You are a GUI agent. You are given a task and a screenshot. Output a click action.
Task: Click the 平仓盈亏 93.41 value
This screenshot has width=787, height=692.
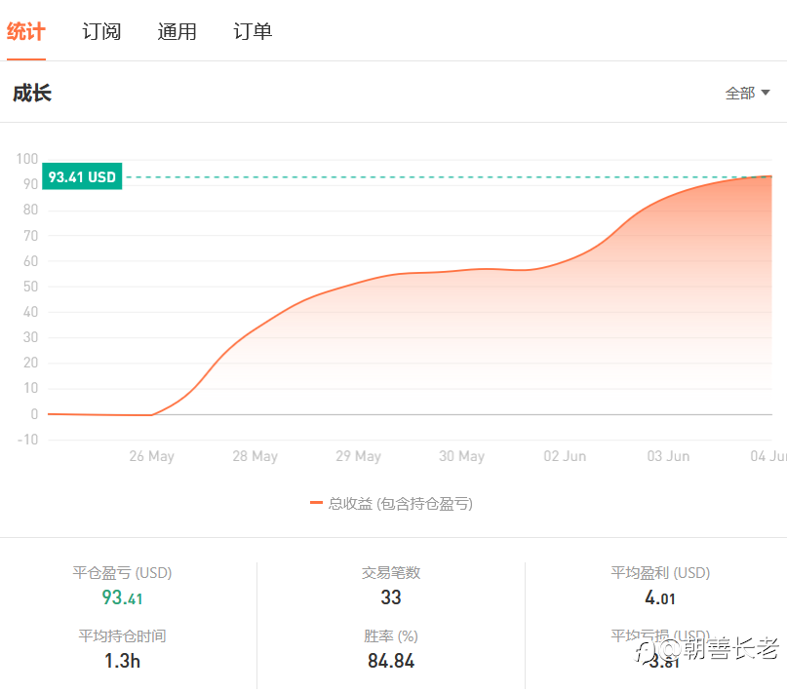pos(122,597)
